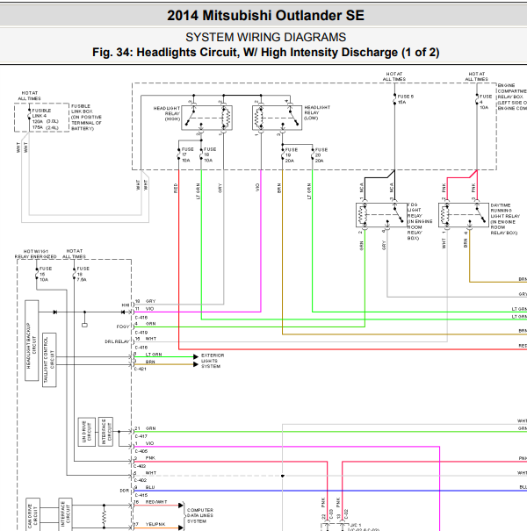
Task: Click the '2014 Mitsubishi Outlander SE' title
Action: pyautogui.click(x=265, y=16)
